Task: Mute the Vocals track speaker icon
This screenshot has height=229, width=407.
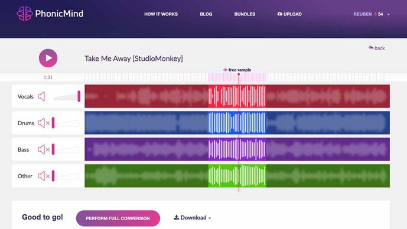Action: pyautogui.click(x=41, y=96)
